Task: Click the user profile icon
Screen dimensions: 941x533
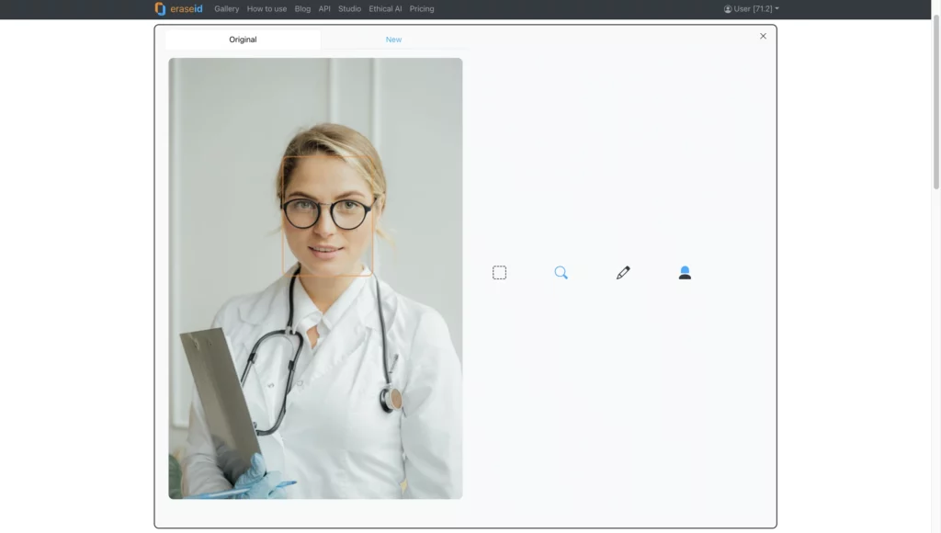Action: (727, 8)
